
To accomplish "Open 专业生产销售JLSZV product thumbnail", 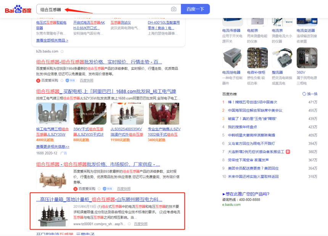I will tap(164, 114).
